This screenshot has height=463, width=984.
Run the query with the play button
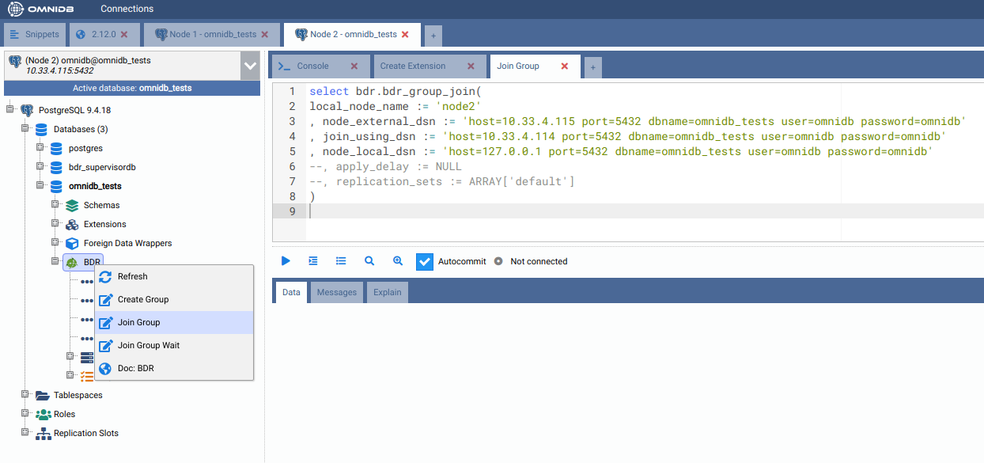(x=286, y=260)
